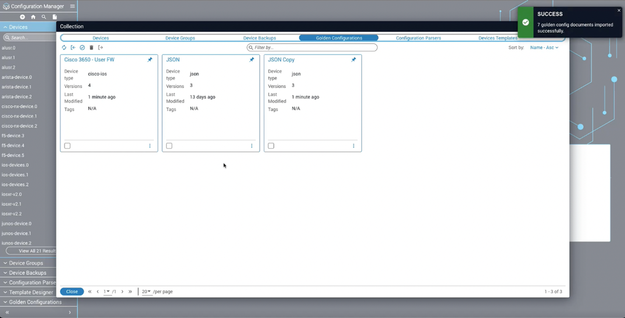Screen dimensions: 625x318
Task: Open the Sort by Name - Asc dropdown
Action: pyautogui.click(x=544, y=47)
